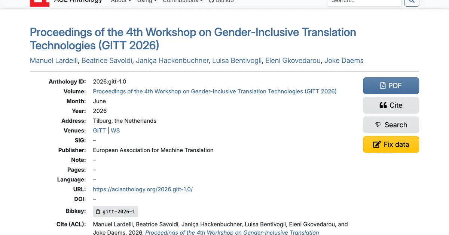Open the WS venue link
The width and height of the screenshot is (449, 235).
[x=115, y=131]
